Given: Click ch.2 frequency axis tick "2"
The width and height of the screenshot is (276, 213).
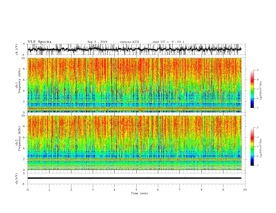Looking at the screenshot, I should pyautogui.click(x=24, y=159).
